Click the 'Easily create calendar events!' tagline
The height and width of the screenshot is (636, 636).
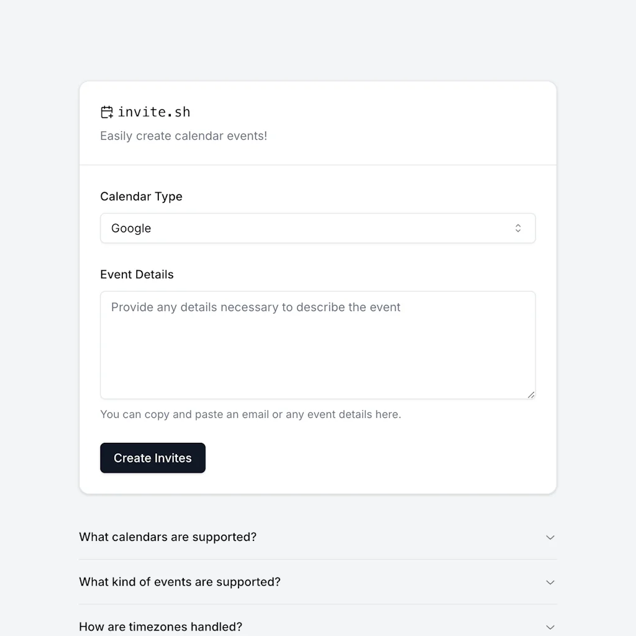pos(183,135)
